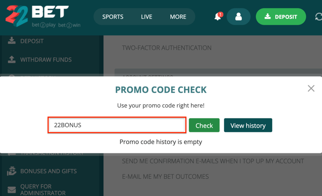The height and width of the screenshot is (196, 322).
Task: Select Bonuses and Gifts in sidebar
Action: coord(48,171)
